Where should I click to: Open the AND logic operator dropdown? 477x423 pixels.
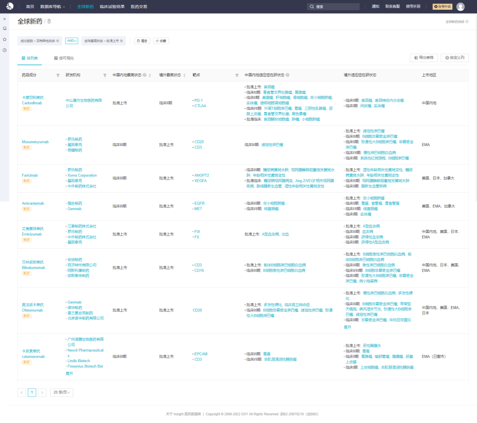pyautogui.click(x=72, y=41)
